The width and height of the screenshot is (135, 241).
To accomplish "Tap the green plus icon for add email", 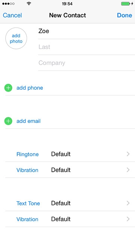I will [x=8, y=121].
